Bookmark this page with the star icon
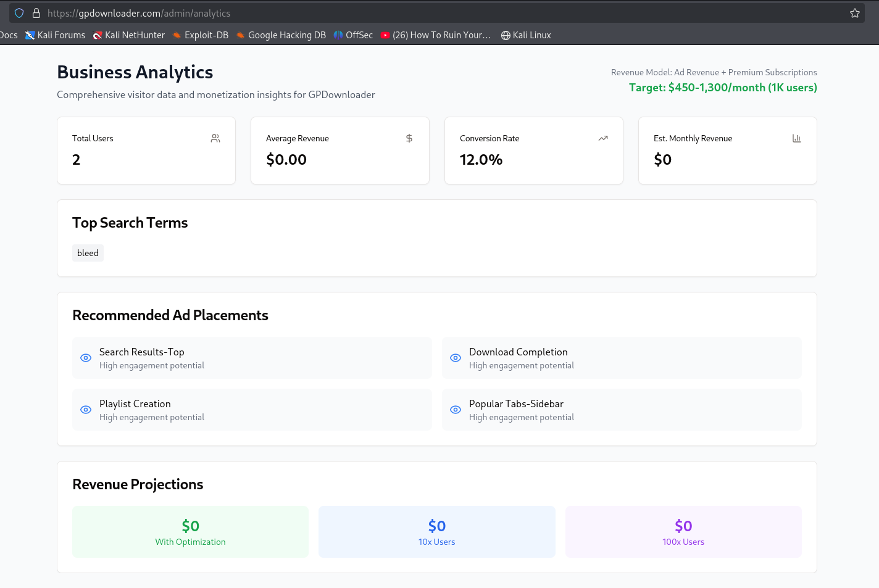Viewport: 879px width, 588px height. click(855, 13)
